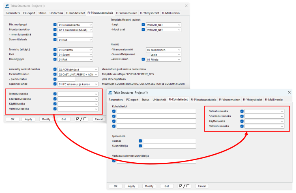
Task: Click OK button in front window
Action: pyautogui.click(x=116, y=186)
